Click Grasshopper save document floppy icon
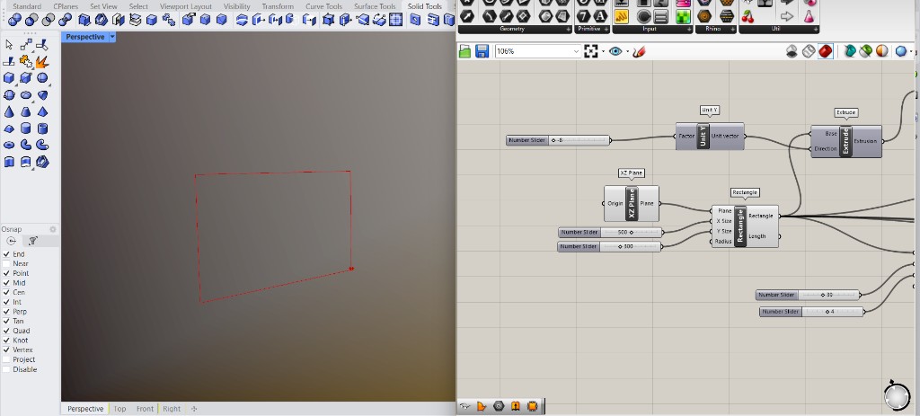This screenshot has width=920, height=416. point(482,51)
